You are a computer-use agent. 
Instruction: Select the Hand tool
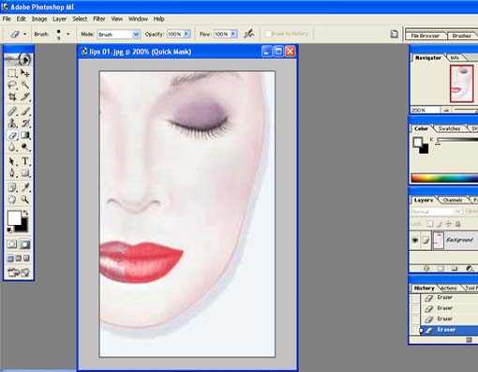(12, 200)
